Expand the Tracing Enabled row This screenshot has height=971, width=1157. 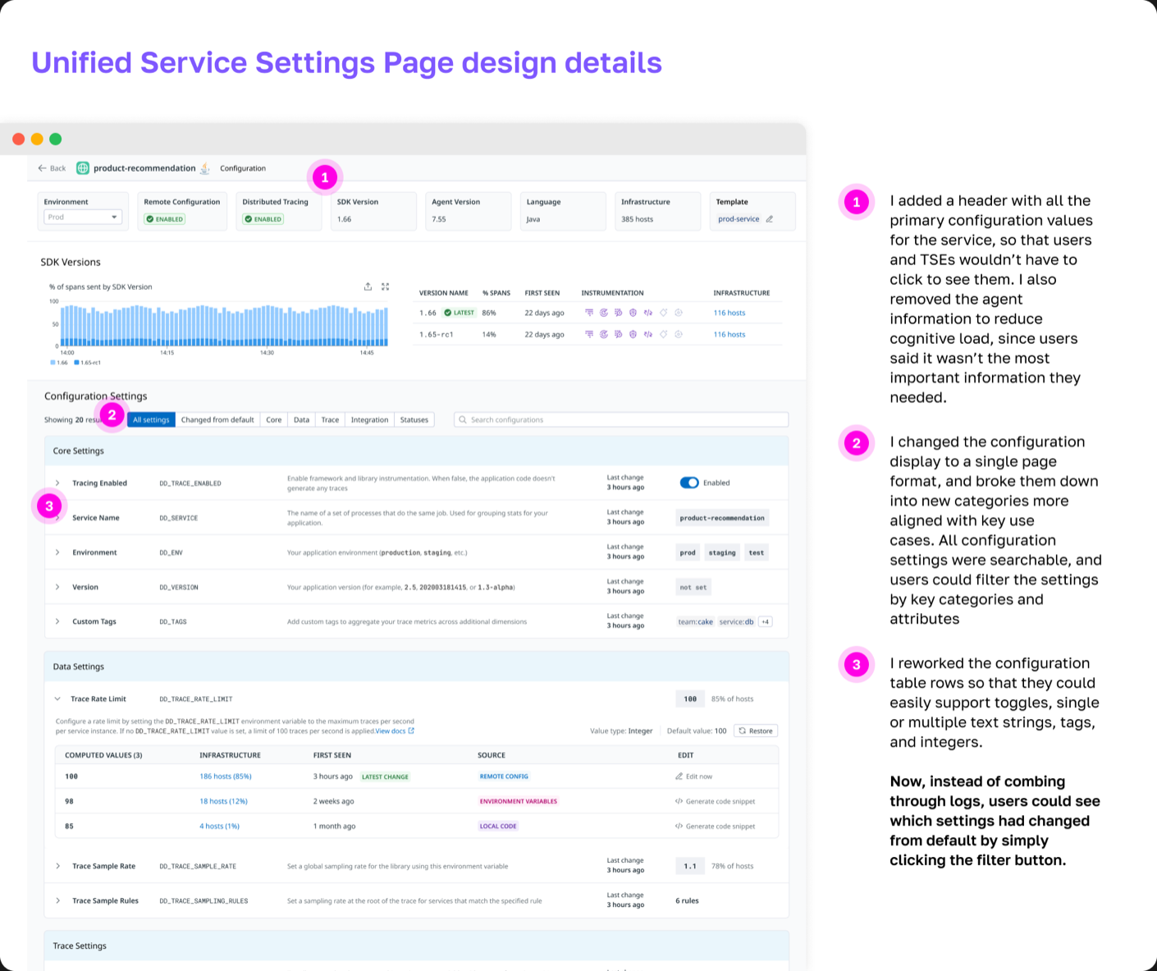pos(57,483)
